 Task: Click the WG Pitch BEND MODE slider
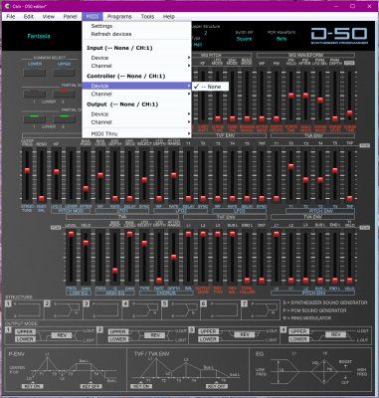(247, 118)
